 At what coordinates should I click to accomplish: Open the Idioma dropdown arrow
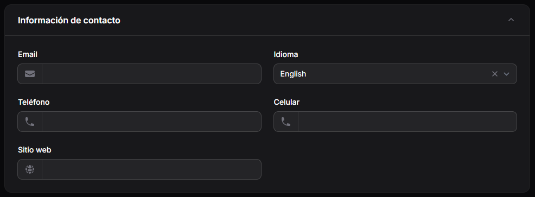click(506, 74)
